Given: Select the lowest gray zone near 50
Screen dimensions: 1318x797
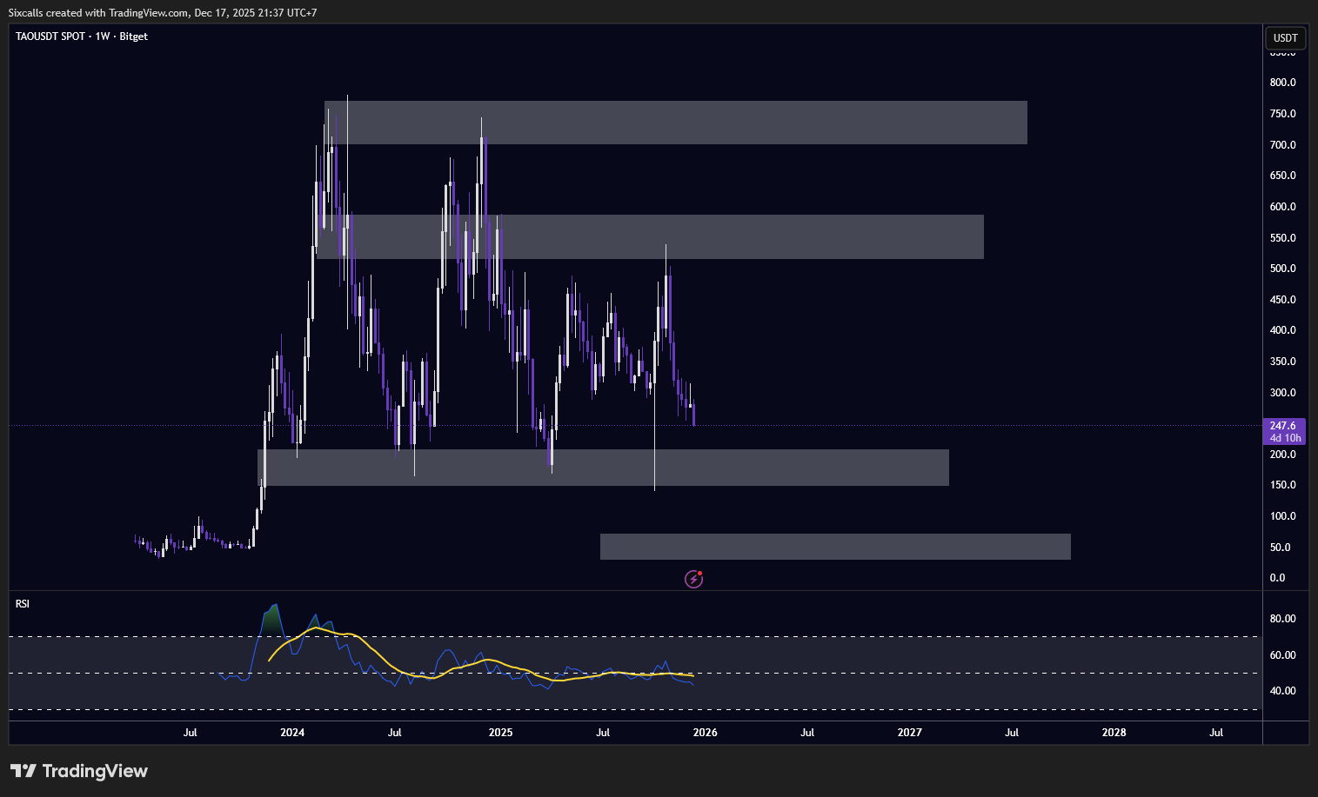Looking at the screenshot, I should pos(835,547).
